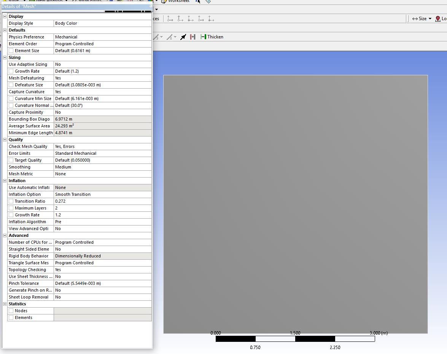Enable the Element Size checkbox
This screenshot has width=447, height=354.
pos(11,51)
